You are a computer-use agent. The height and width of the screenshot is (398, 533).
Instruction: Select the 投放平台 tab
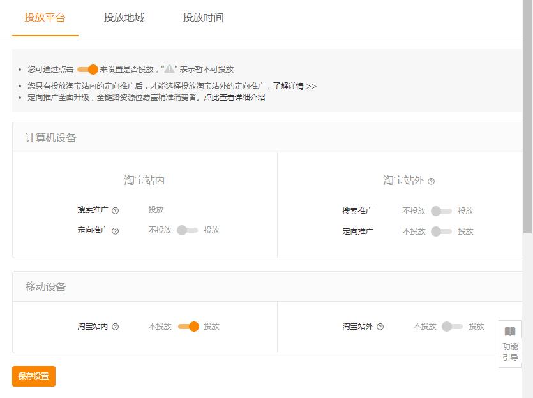point(45,18)
